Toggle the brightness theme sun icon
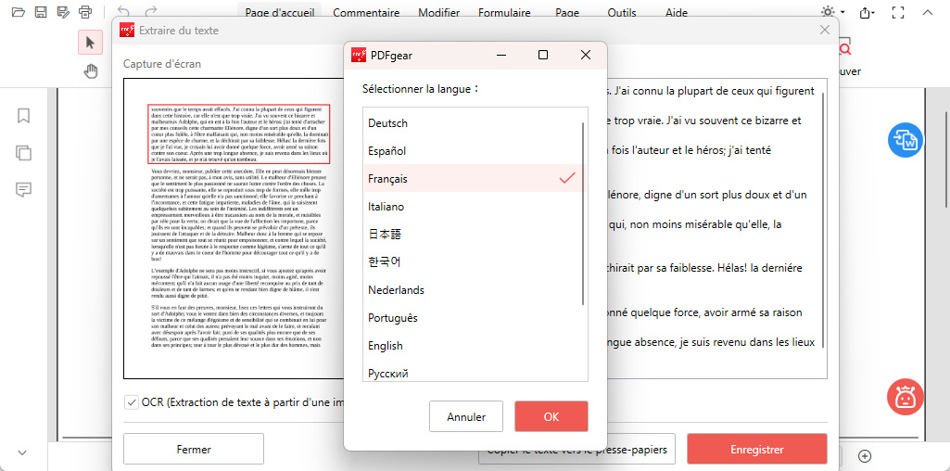Viewport: 950px width, 471px height. 827,12
